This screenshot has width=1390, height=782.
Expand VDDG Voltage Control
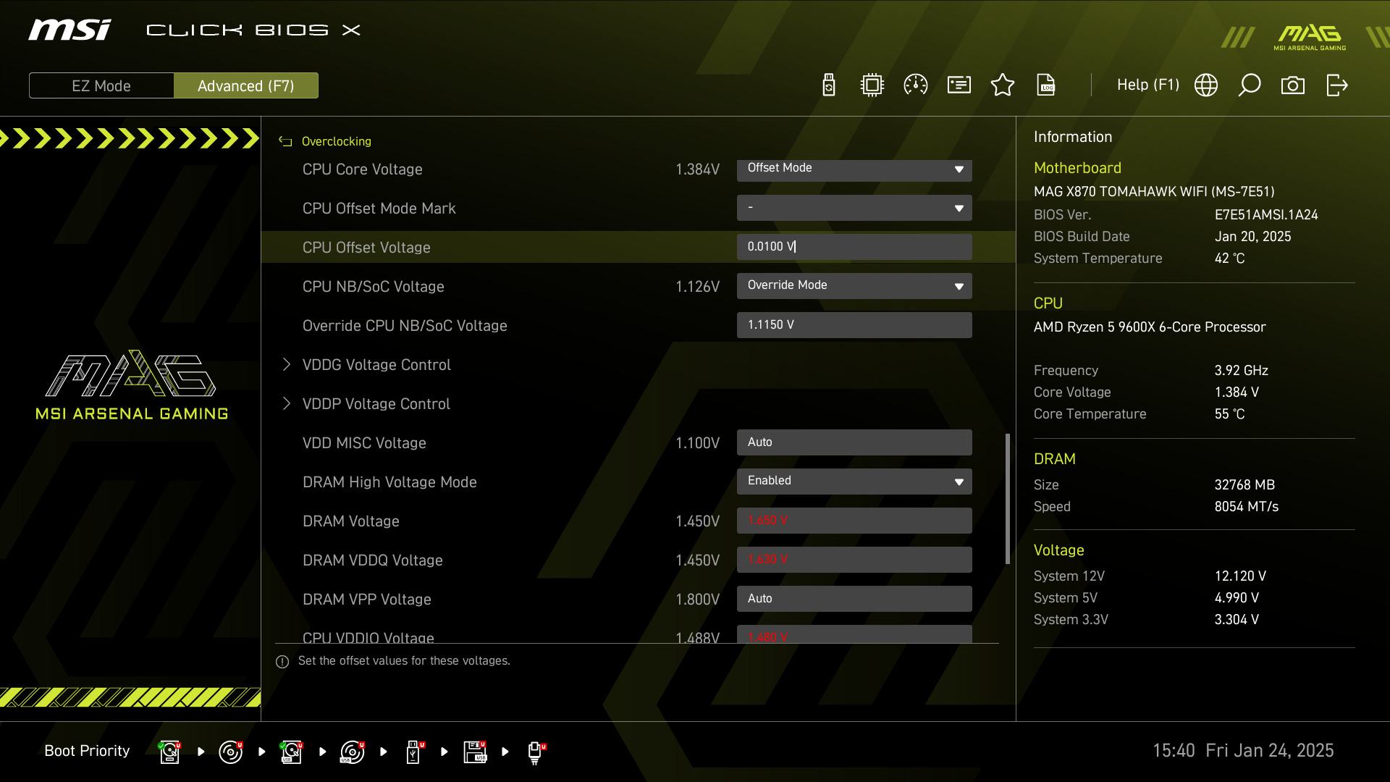376,365
